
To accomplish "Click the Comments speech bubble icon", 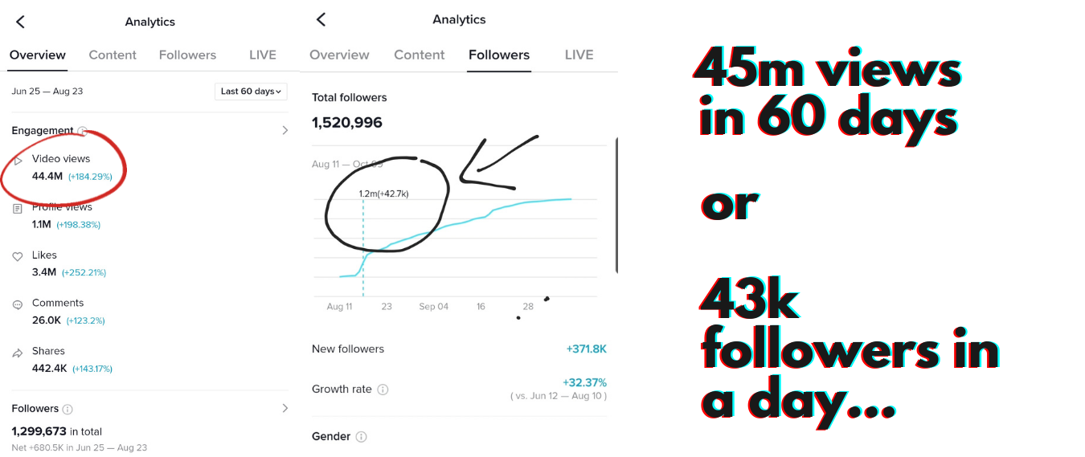I will click(x=18, y=305).
